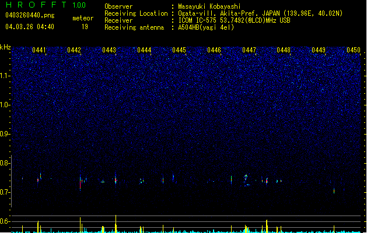This screenshot has width=367, height=233.
Task: Click the 0446 time marker
Action: [x=214, y=50]
